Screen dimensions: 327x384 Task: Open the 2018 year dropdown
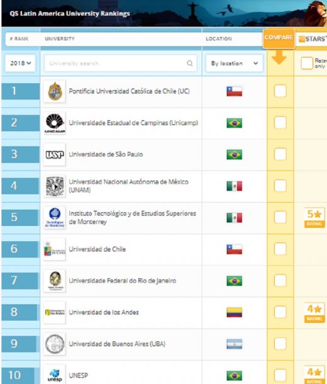[x=20, y=63]
